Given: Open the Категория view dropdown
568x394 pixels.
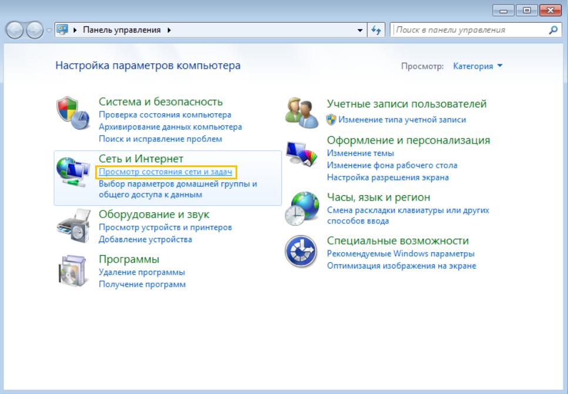Looking at the screenshot, I should point(478,66).
